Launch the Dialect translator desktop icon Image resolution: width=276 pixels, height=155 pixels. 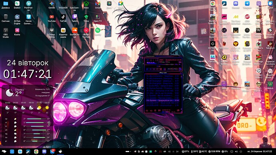point(17,5)
